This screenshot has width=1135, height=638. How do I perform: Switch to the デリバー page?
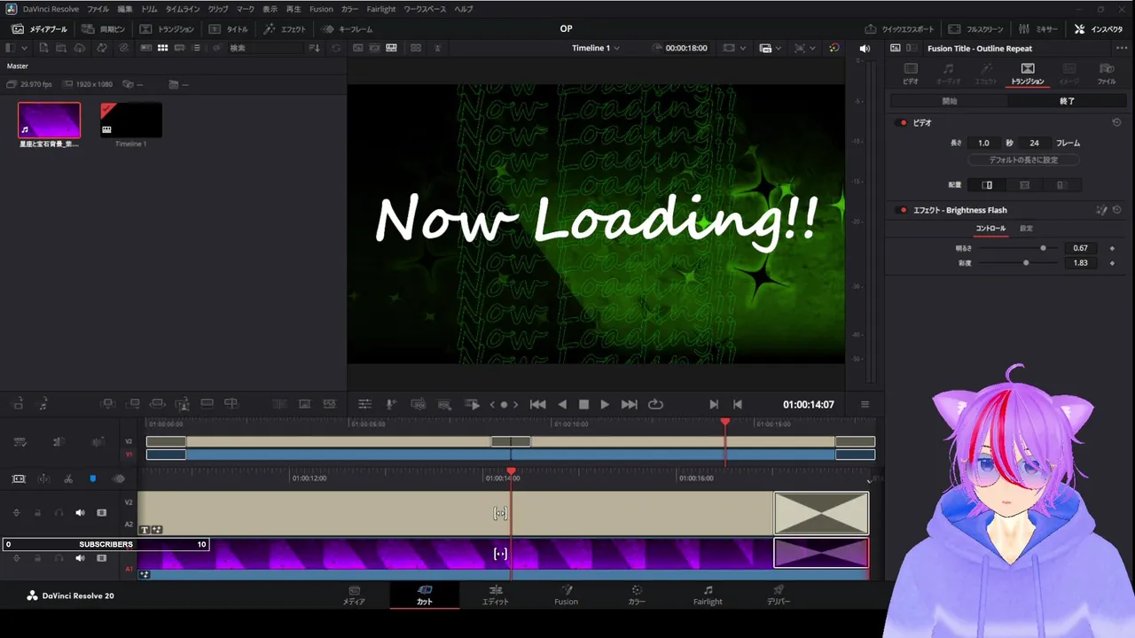(x=779, y=595)
